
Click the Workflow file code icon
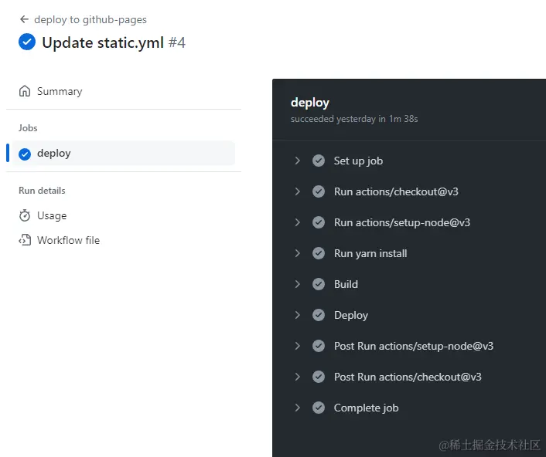pos(25,240)
